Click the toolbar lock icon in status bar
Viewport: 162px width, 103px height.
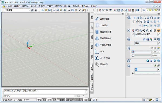pyautogui.click(x=151, y=100)
